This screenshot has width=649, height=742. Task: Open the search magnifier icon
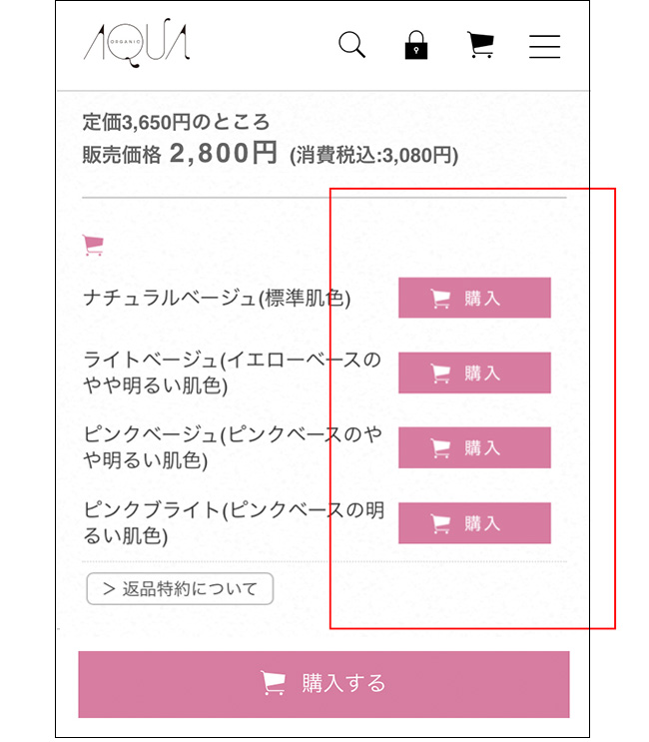(351, 45)
